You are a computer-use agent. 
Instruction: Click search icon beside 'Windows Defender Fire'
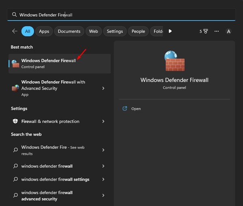pos(15,150)
